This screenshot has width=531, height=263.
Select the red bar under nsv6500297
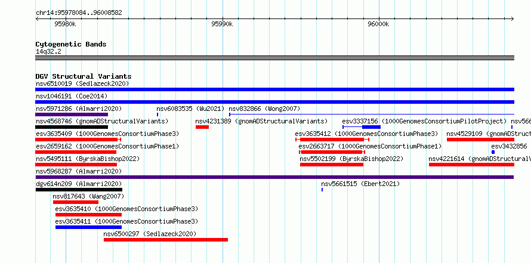pos(166,240)
